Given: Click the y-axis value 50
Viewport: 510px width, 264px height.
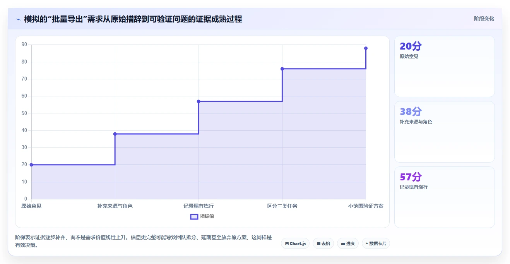Looking at the screenshot, I should [x=24, y=113].
